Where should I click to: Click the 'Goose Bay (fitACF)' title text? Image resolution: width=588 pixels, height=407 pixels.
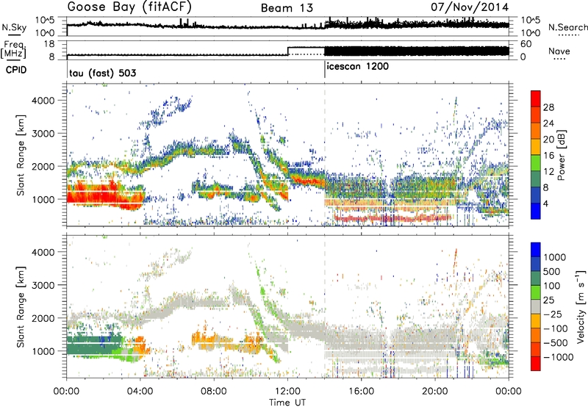(x=130, y=7)
